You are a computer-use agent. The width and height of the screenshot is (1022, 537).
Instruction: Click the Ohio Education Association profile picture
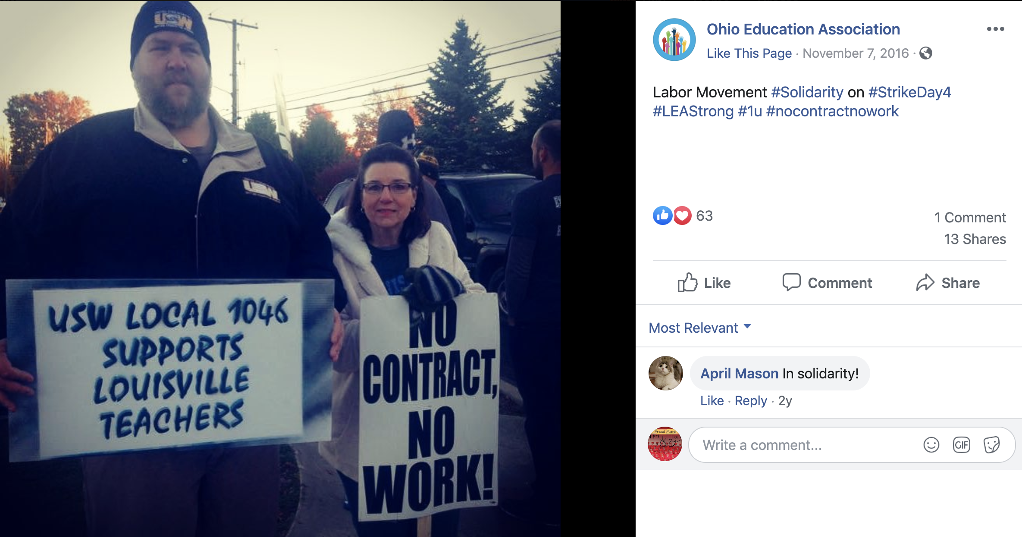(x=674, y=40)
